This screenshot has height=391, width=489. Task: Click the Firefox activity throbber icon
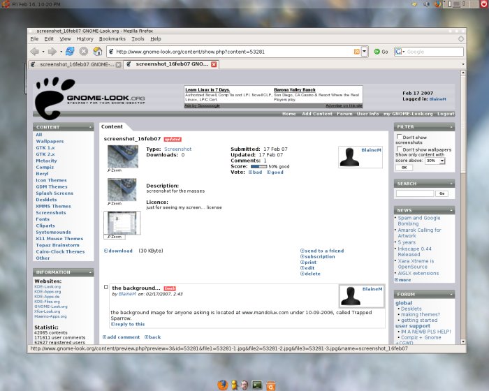click(x=460, y=39)
